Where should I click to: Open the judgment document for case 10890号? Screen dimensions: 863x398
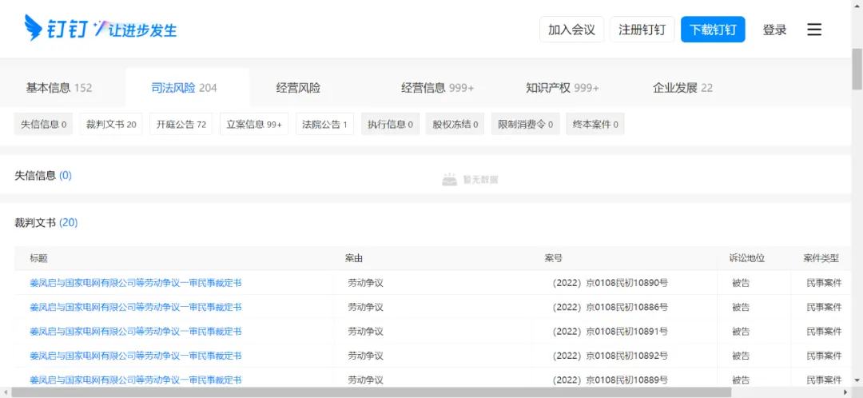[x=135, y=283]
